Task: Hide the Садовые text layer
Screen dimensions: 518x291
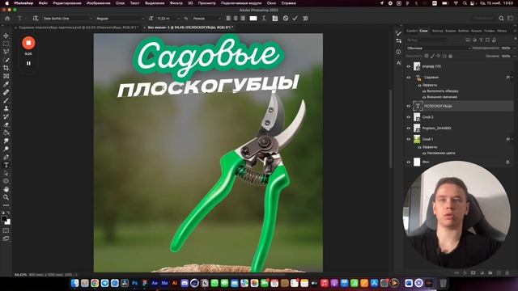Action: pyautogui.click(x=409, y=78)
